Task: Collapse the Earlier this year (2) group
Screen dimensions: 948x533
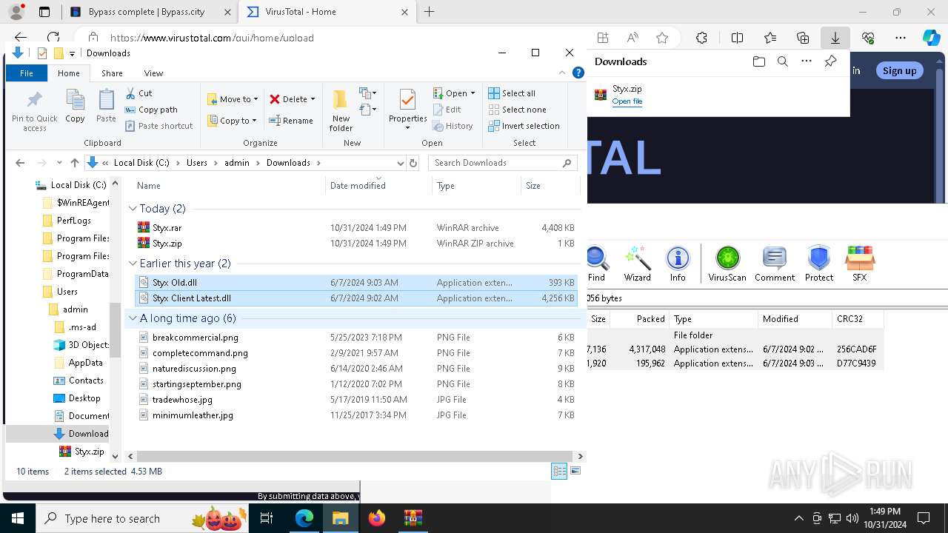Action: pyautogui.click(x=133, y=264)
